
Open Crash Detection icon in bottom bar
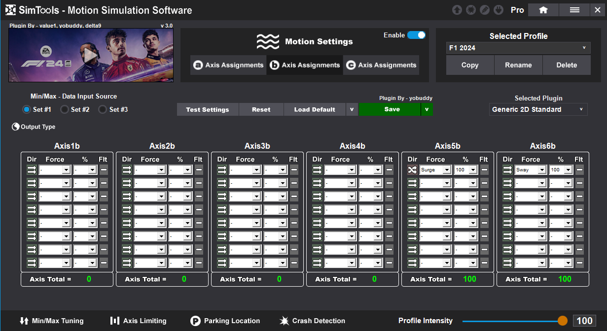(285, 321)
